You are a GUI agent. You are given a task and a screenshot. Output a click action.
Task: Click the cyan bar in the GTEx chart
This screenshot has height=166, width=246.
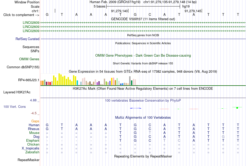click(77, 83)
